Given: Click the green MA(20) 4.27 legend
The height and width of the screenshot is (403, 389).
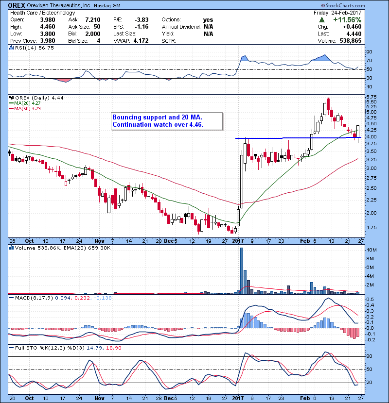Looking at the screenshot, I should 25,103.
